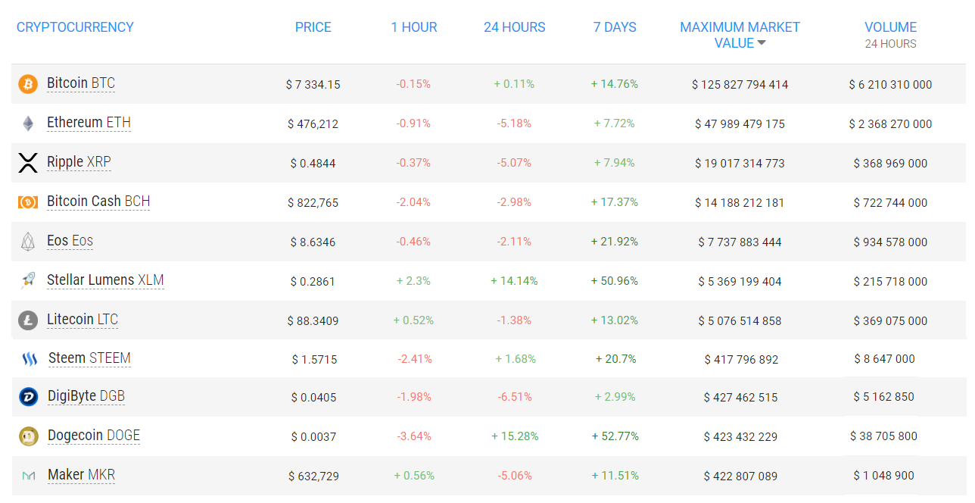Click Bitcoin volume $ 6 210 310 000
Image resolution: width=975 pixels, height=503 pixels.
click(x=891, y=85)
